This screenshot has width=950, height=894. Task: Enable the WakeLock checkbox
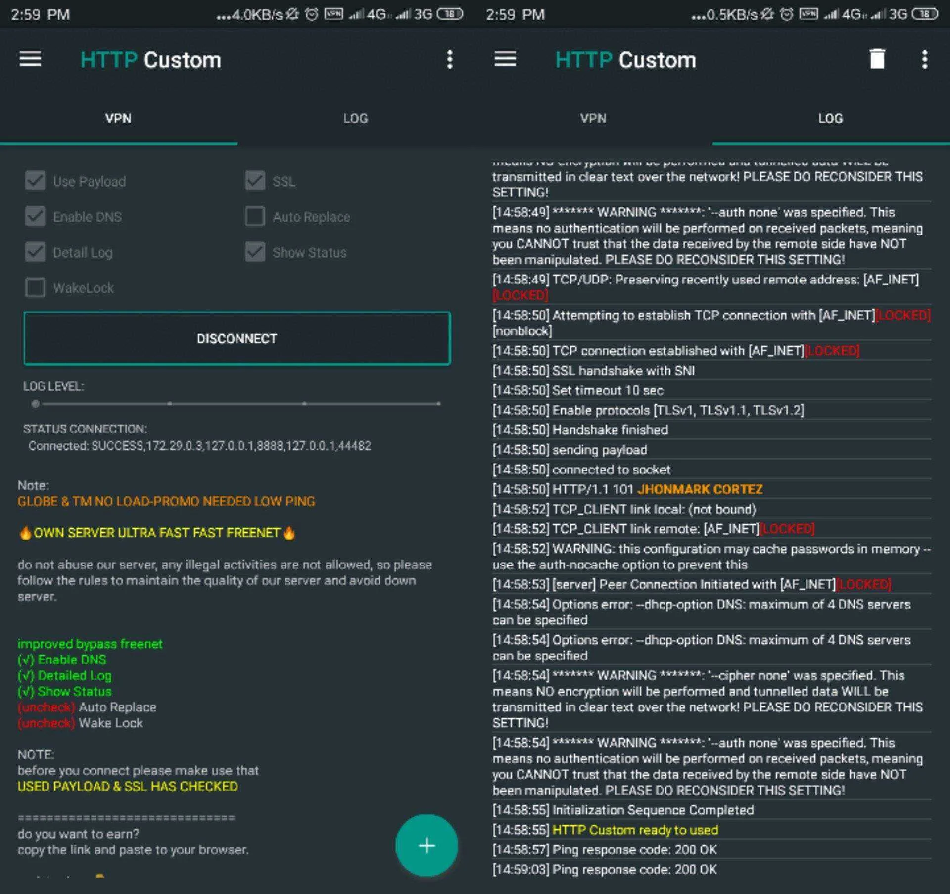click(x=35, y=287)
